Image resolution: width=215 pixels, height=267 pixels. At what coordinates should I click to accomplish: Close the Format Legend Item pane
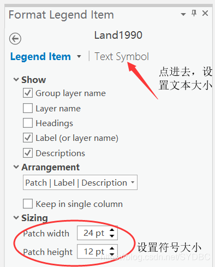point(205,13)
